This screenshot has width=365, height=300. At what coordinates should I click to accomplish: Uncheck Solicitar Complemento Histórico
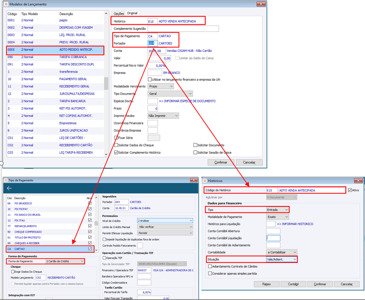[116, 153]
